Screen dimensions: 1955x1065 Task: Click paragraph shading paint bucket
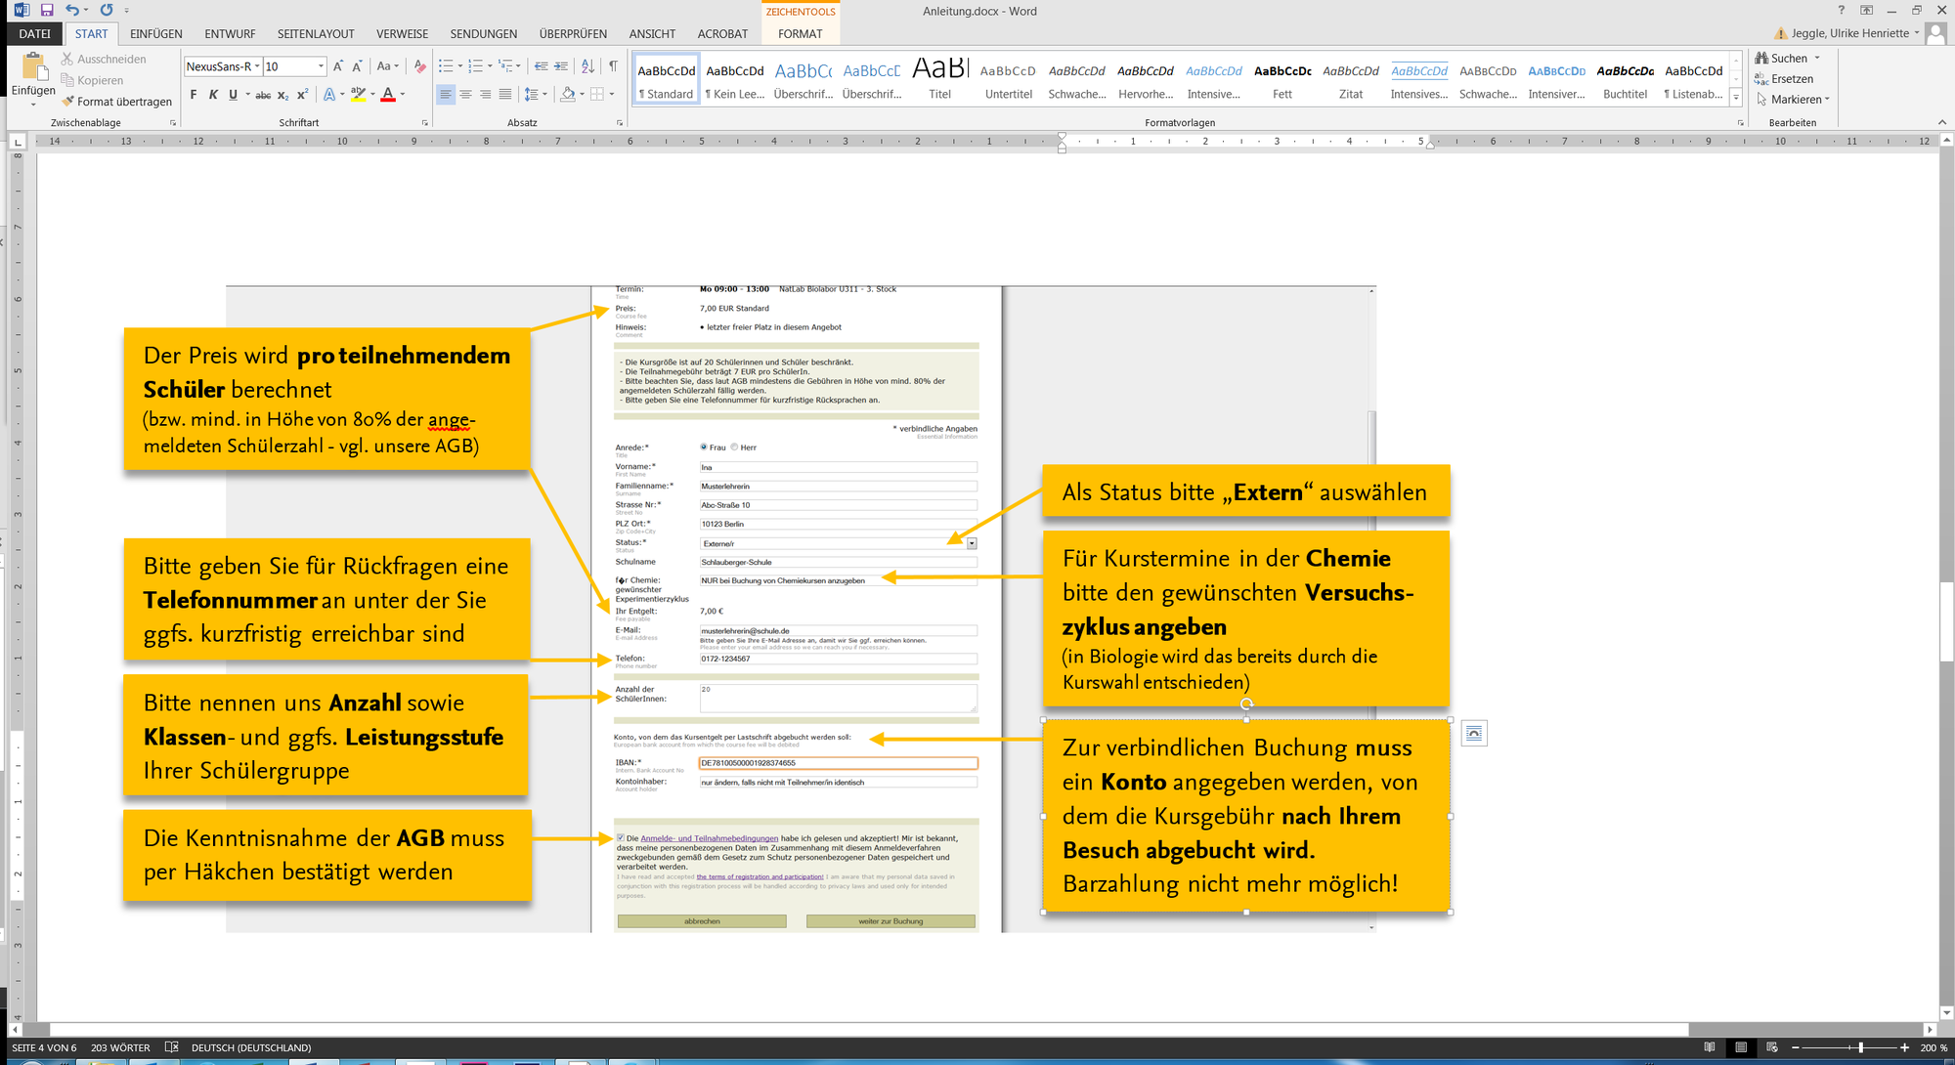click(x=567, y=95)
